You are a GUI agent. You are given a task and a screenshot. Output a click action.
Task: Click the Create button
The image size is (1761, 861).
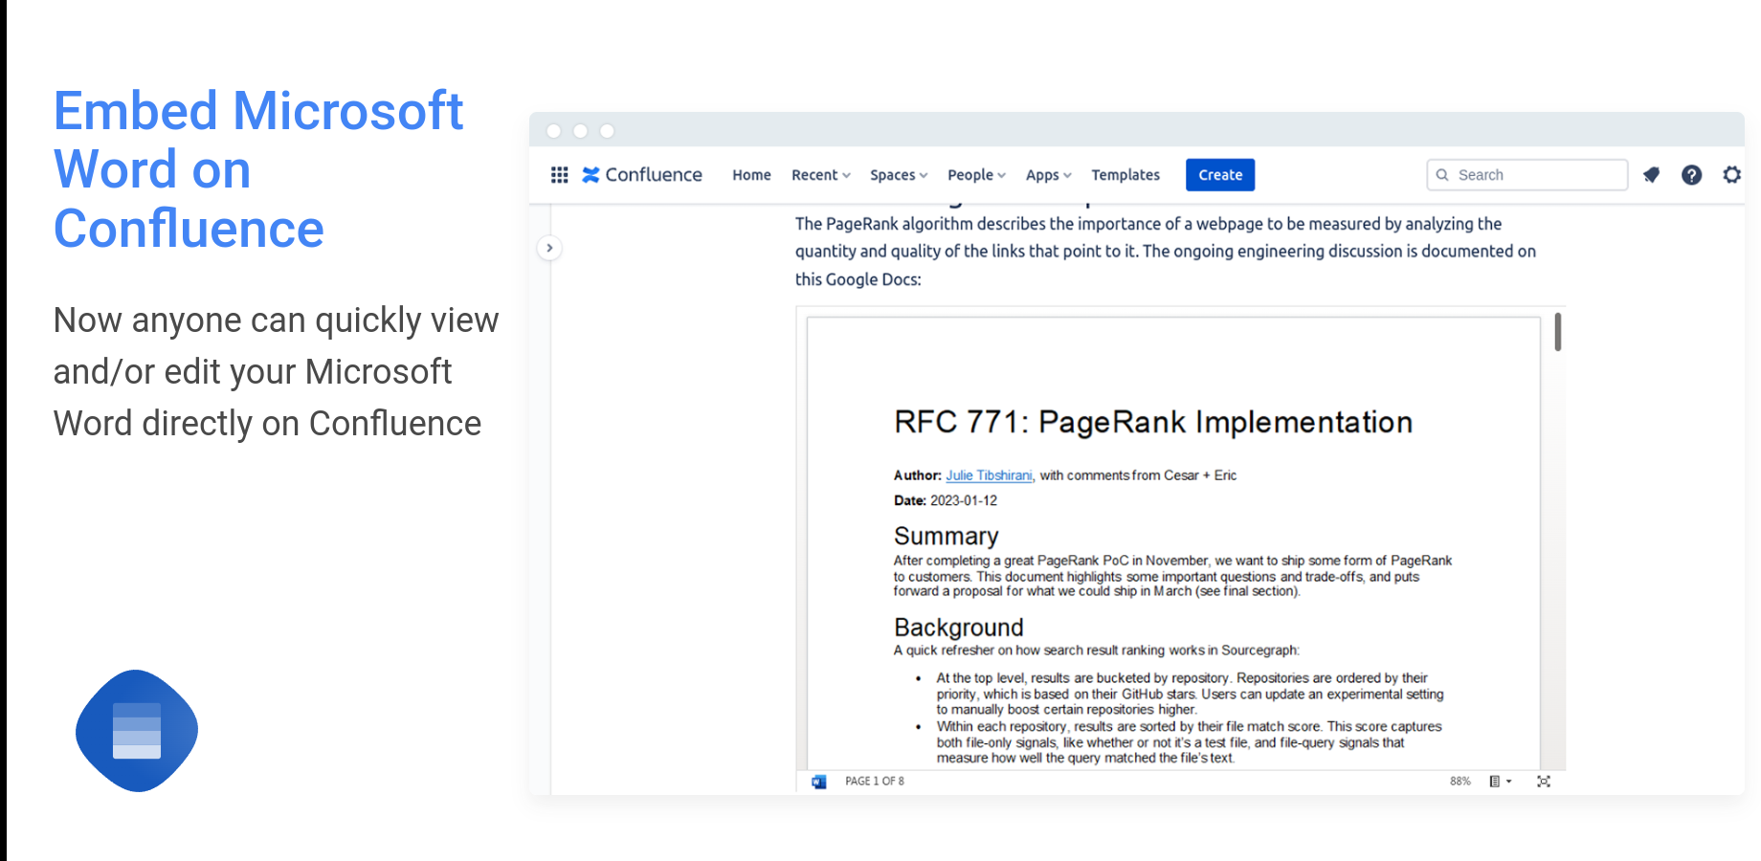[x=1220, y=175]
